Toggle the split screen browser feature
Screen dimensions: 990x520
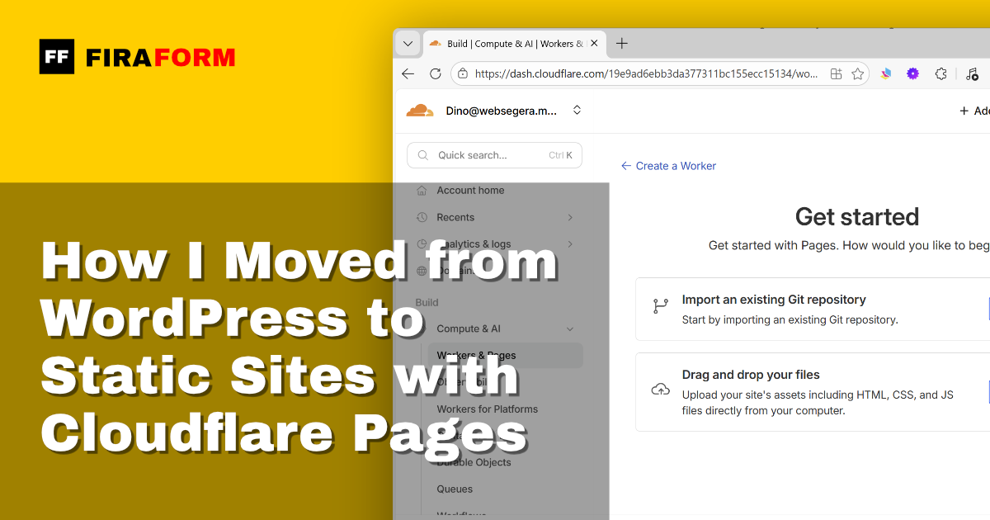(836, 73)
